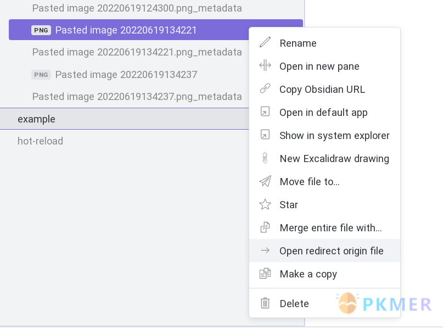
Task: Select New Excalidraw drawing
Action: coord(324,159)
